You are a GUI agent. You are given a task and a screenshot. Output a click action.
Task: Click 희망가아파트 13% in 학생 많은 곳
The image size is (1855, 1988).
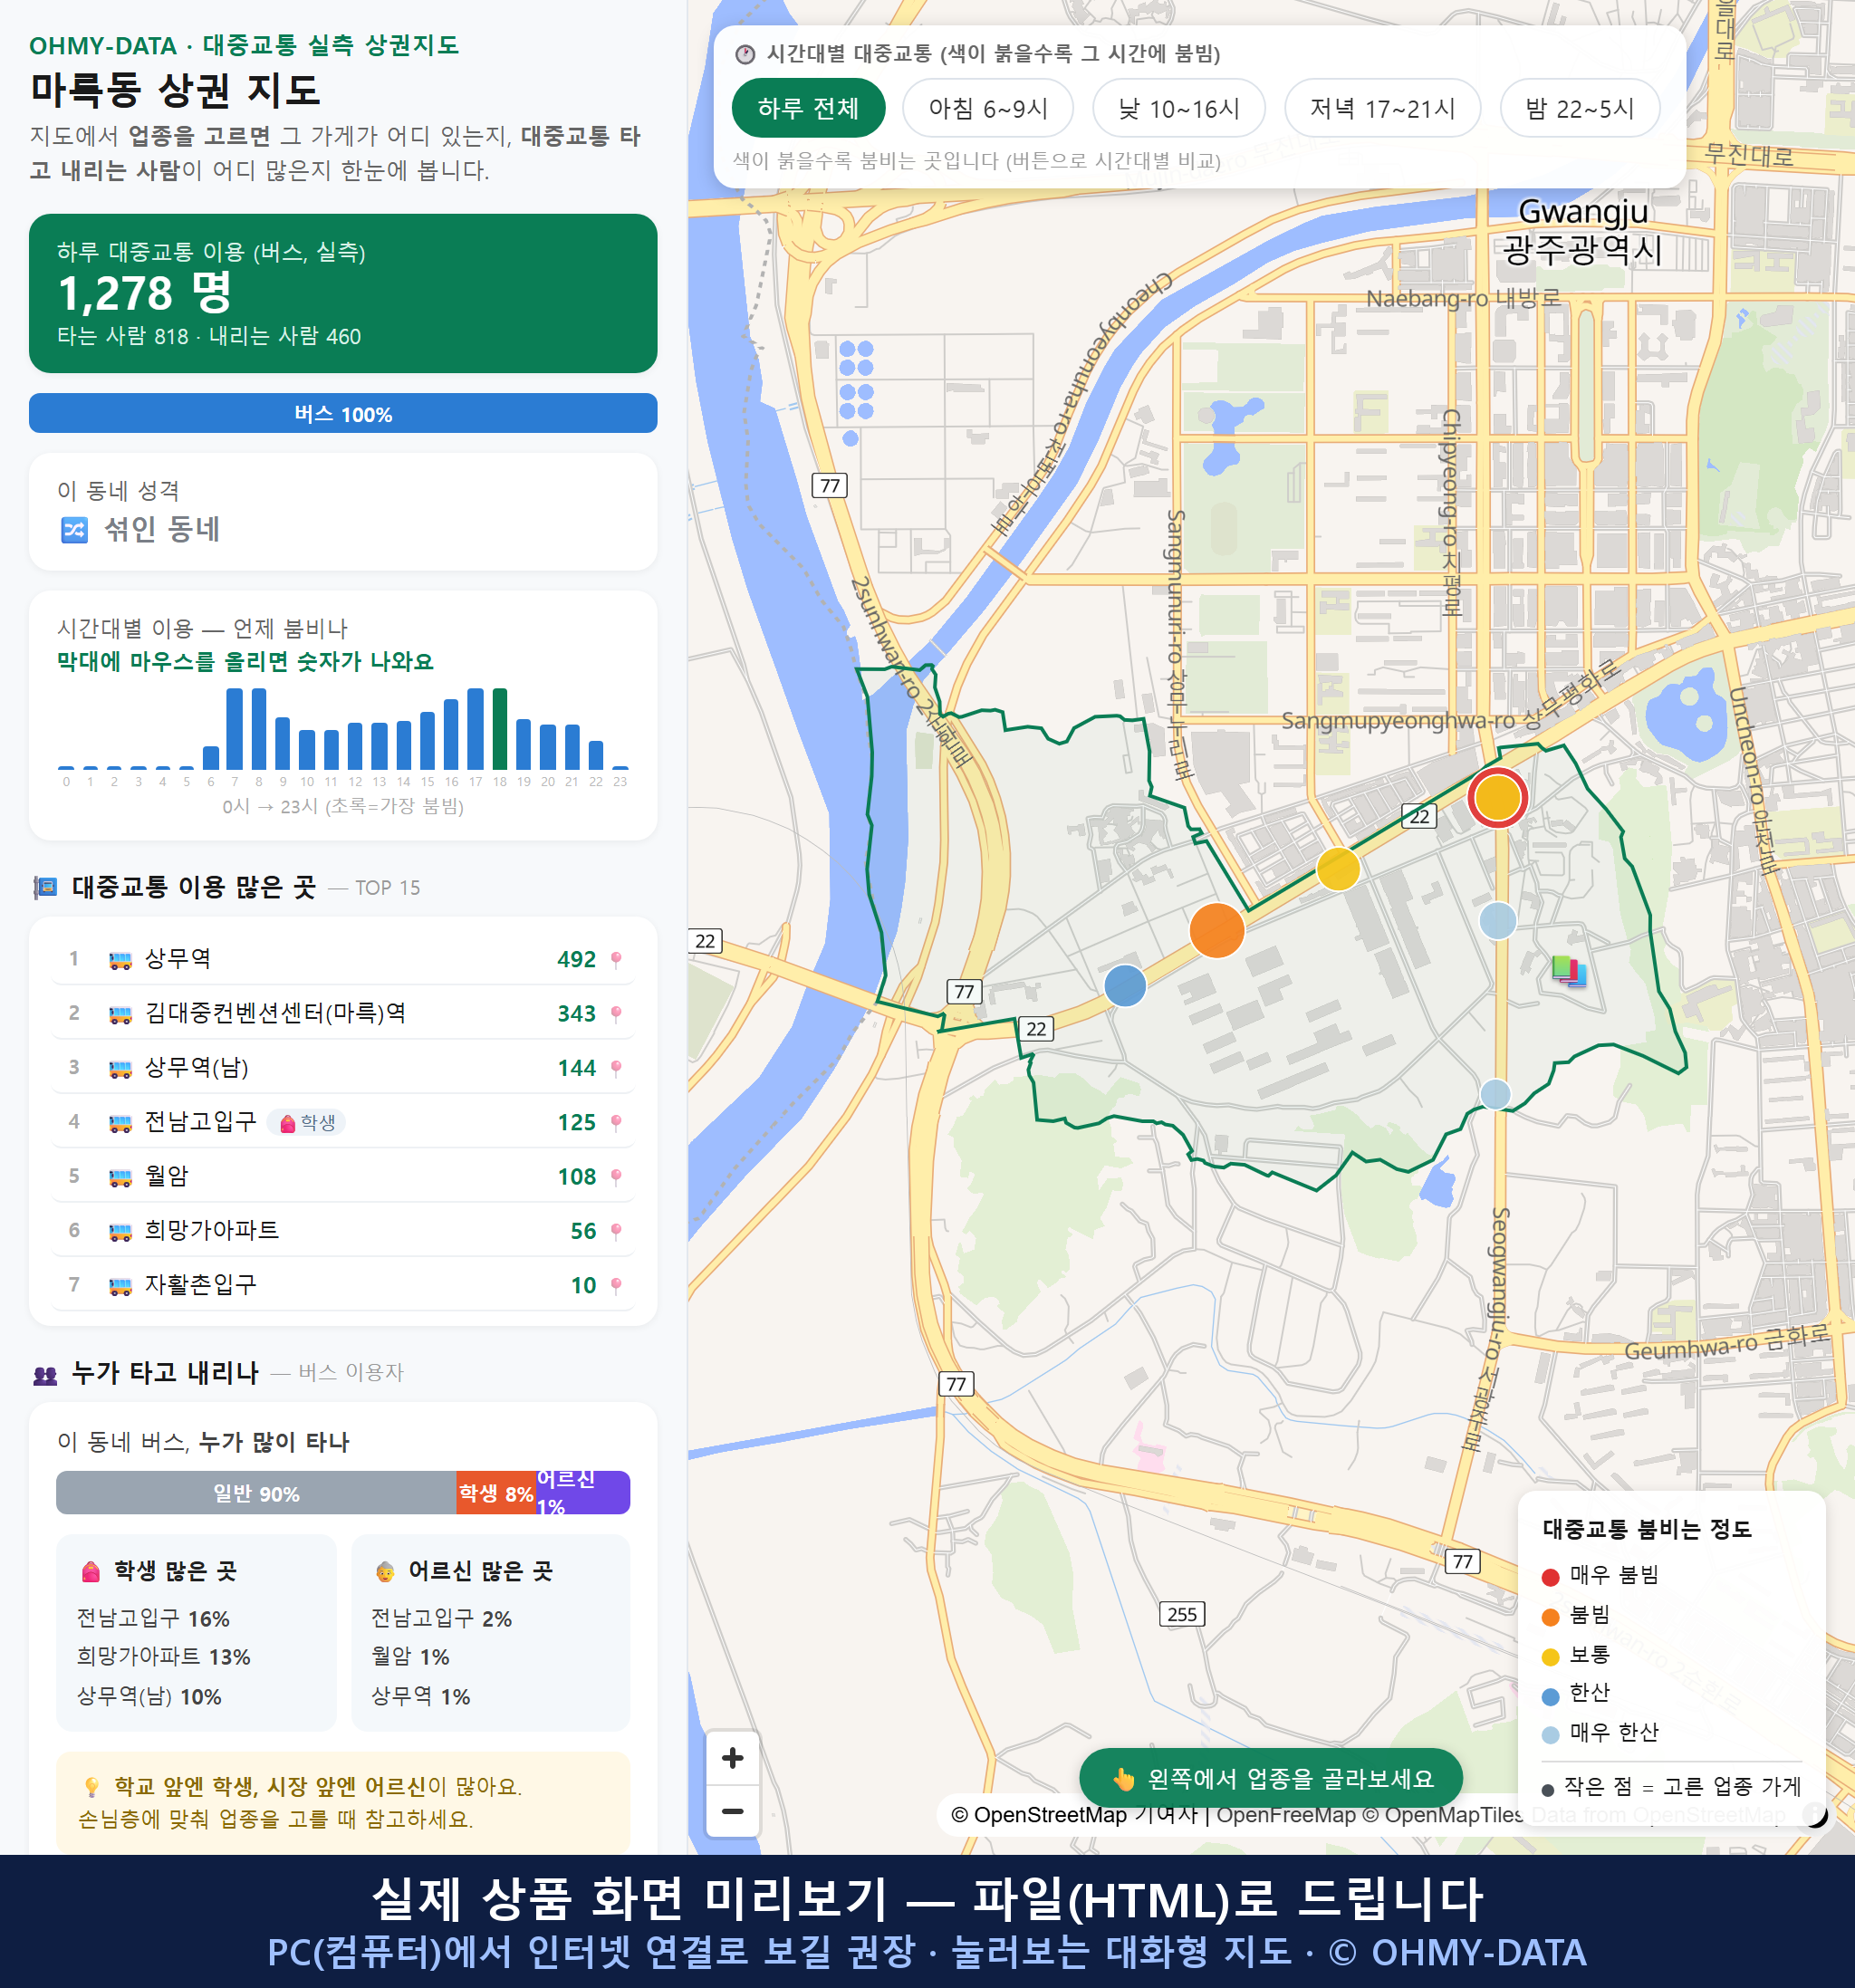[164, 1657]
